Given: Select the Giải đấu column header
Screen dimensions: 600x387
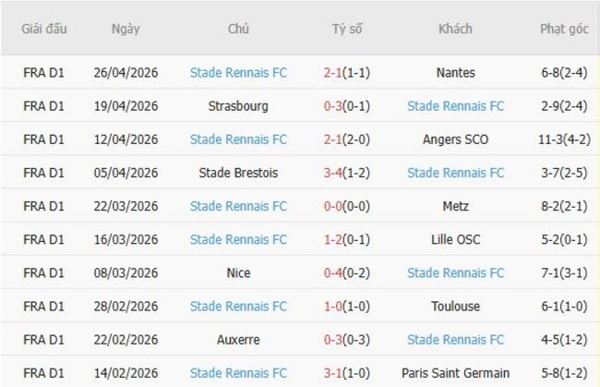Looking at the screenshot, I should click(x=44, y=29).
